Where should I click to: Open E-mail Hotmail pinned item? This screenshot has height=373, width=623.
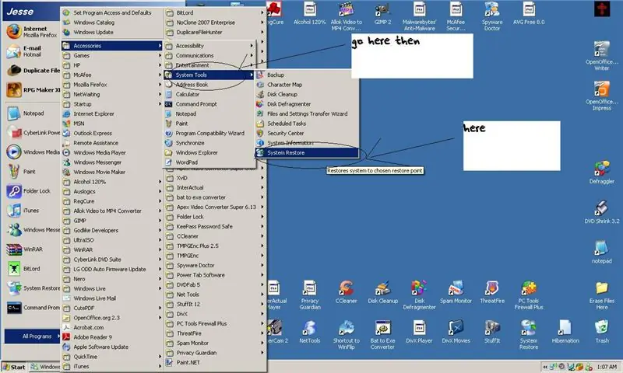click(x=32, y=51)
